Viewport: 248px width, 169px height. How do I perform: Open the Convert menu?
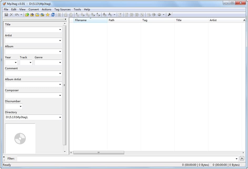point(34,9)
